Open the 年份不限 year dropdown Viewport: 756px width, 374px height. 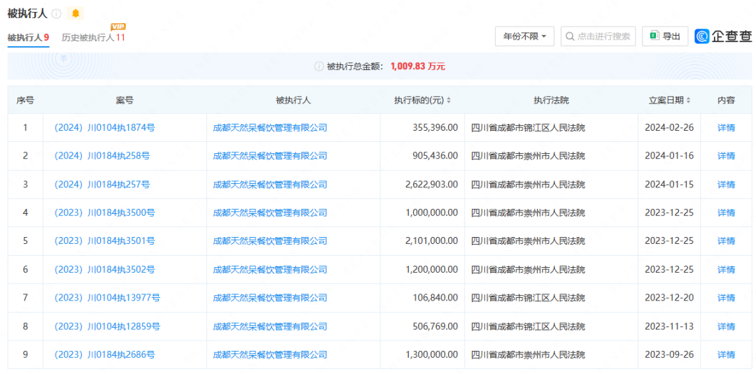click(524, 36)
